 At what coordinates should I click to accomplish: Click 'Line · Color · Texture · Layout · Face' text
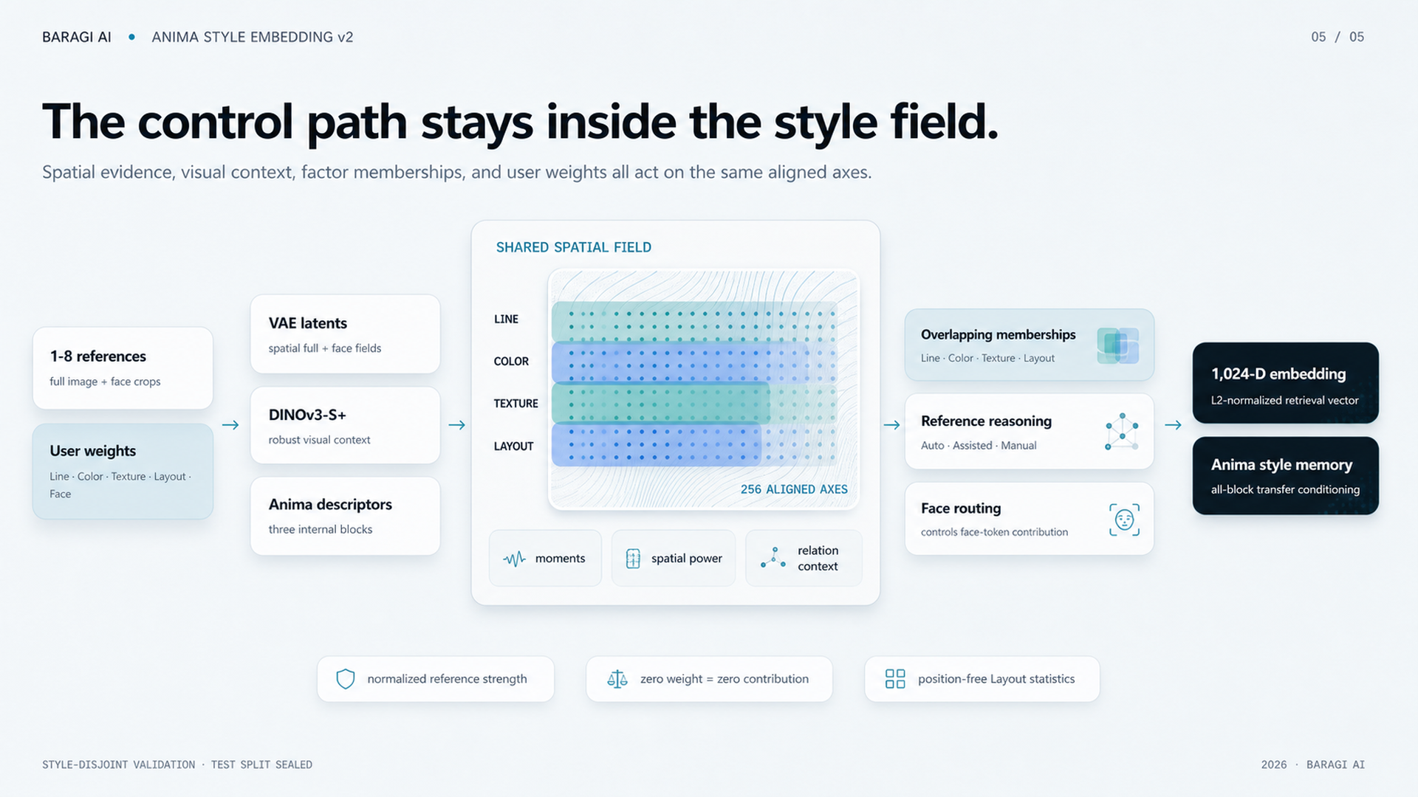pos(120,486)
